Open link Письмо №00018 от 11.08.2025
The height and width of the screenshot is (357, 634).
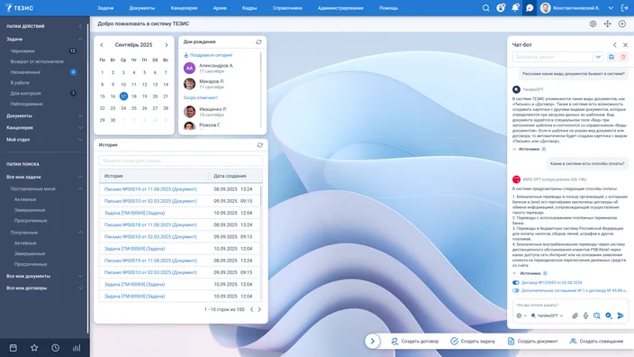(x=150, y=224)
